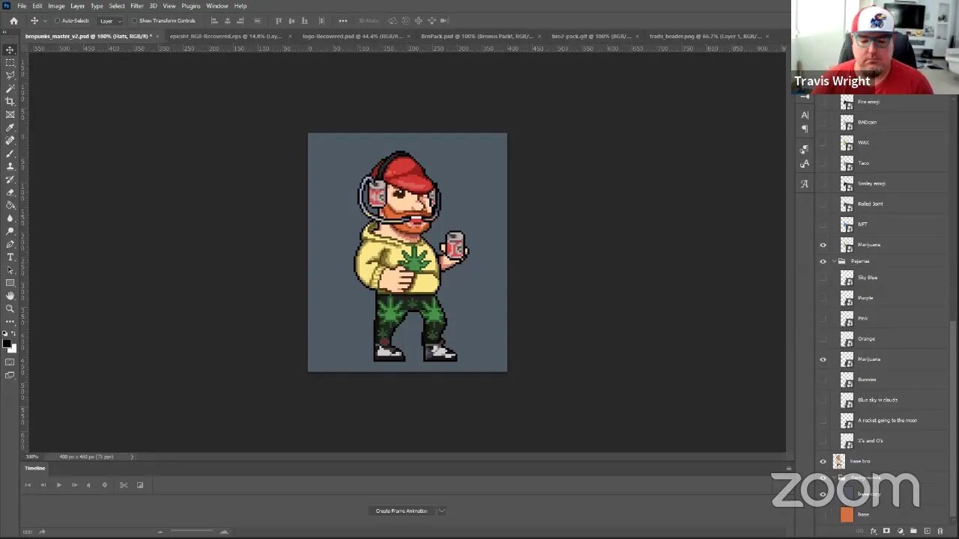
Task: Select the Lasso tool
Action: pyautogui.click(x=10, y=76)
